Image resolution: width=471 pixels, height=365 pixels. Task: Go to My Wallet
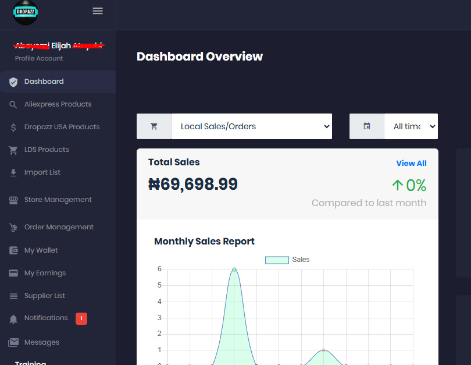tap(41, 250)
